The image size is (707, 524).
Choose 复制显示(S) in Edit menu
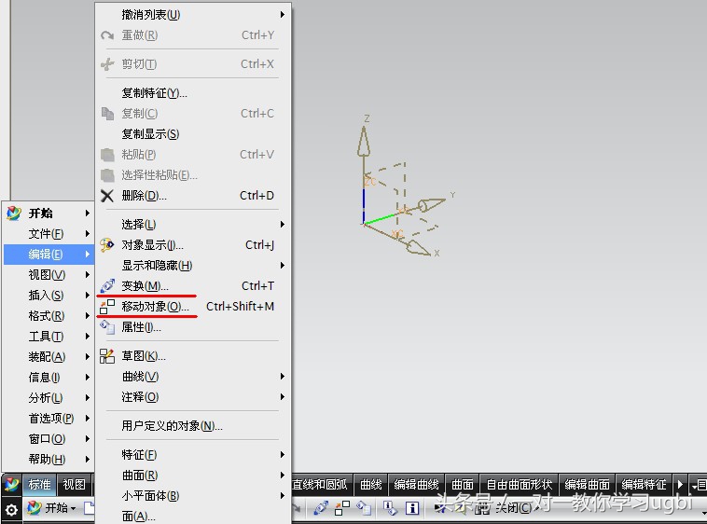point(193,134)
